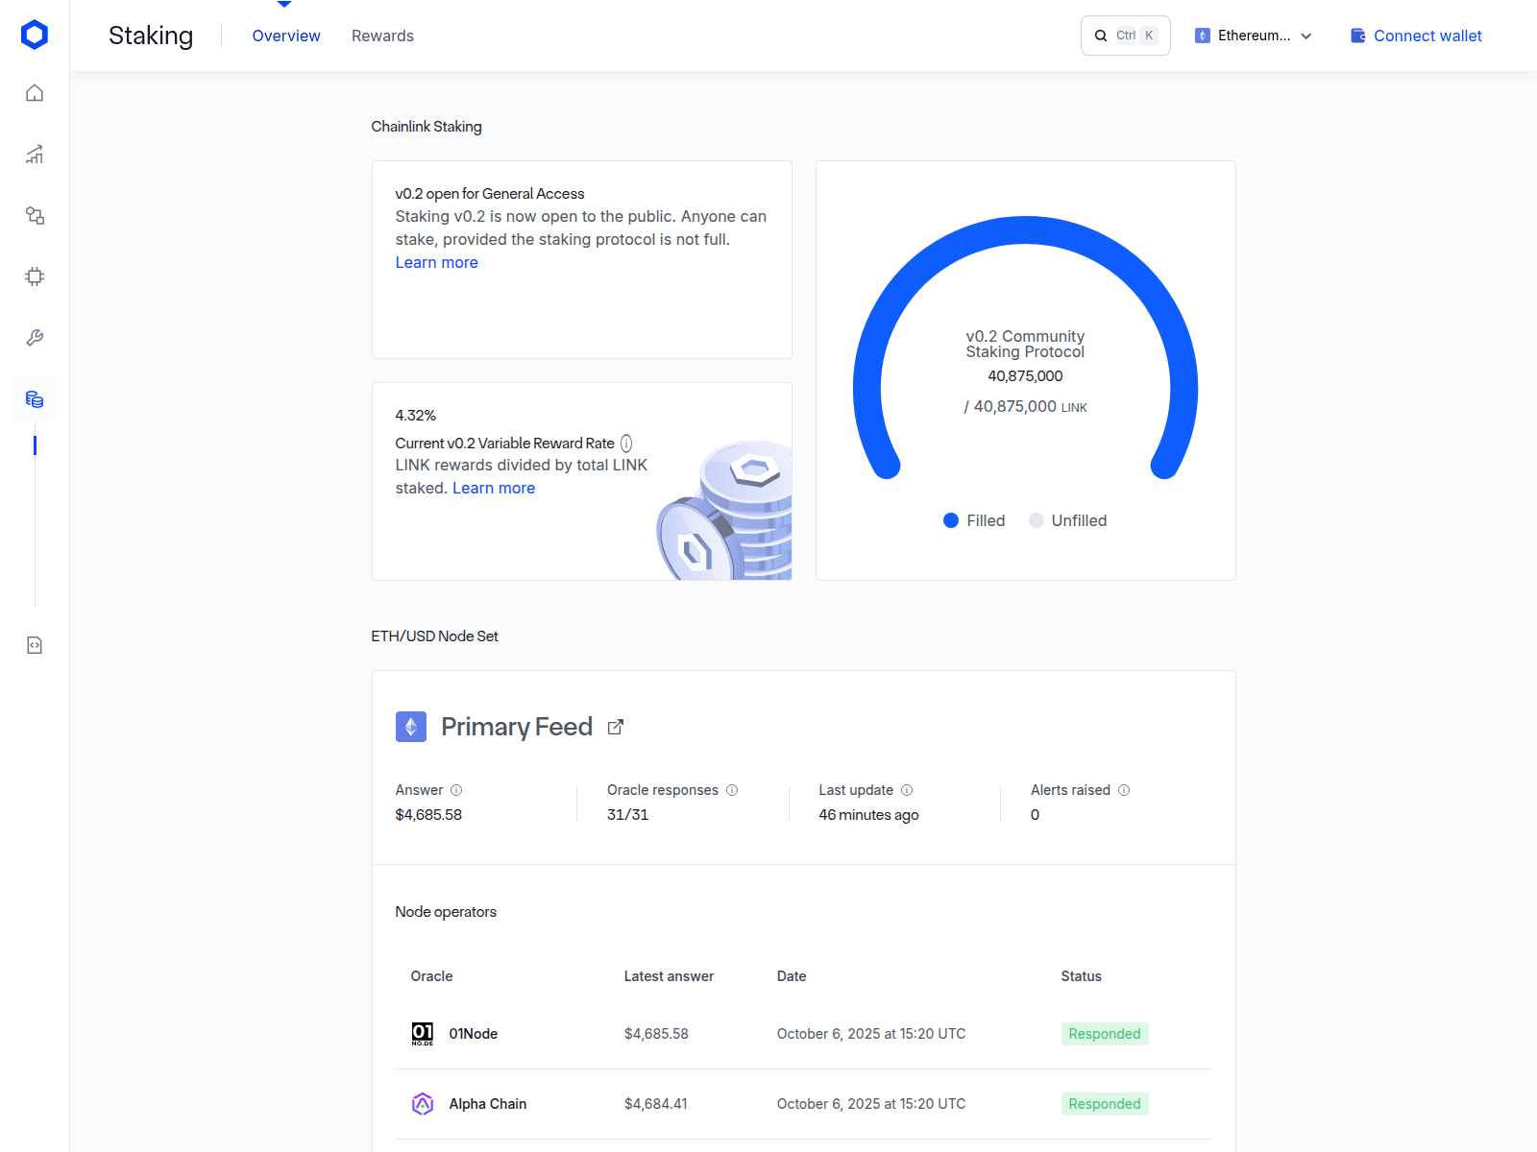1537x1152 pixels.
Task: Click the Ctrl K search bar
Action: (1124, 35)
